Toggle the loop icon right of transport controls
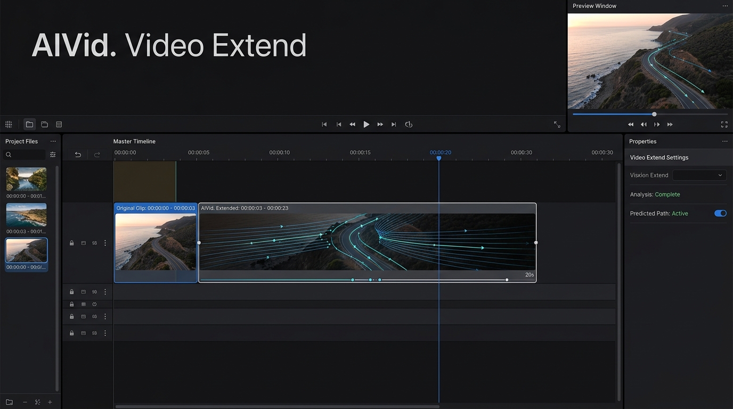The height and width of the screenshot is (409, 733). [409, 124]
